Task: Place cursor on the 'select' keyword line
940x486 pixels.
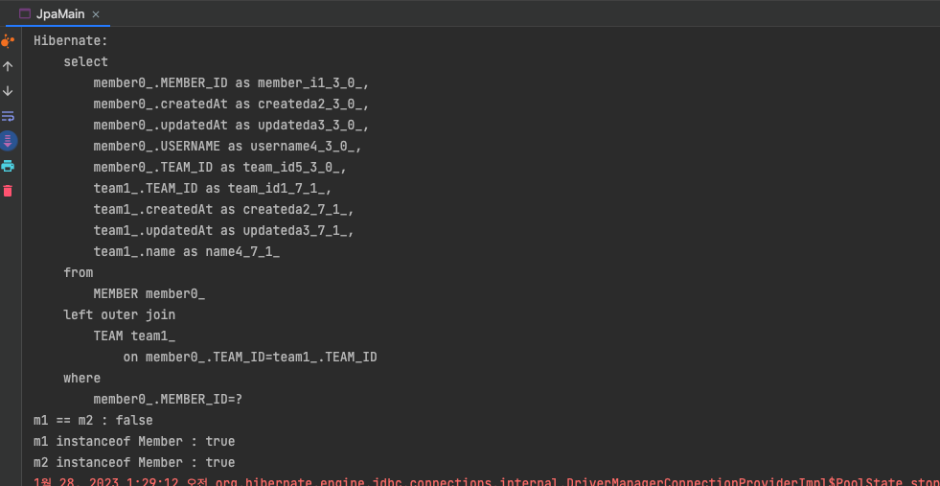Action: (85, 61)
